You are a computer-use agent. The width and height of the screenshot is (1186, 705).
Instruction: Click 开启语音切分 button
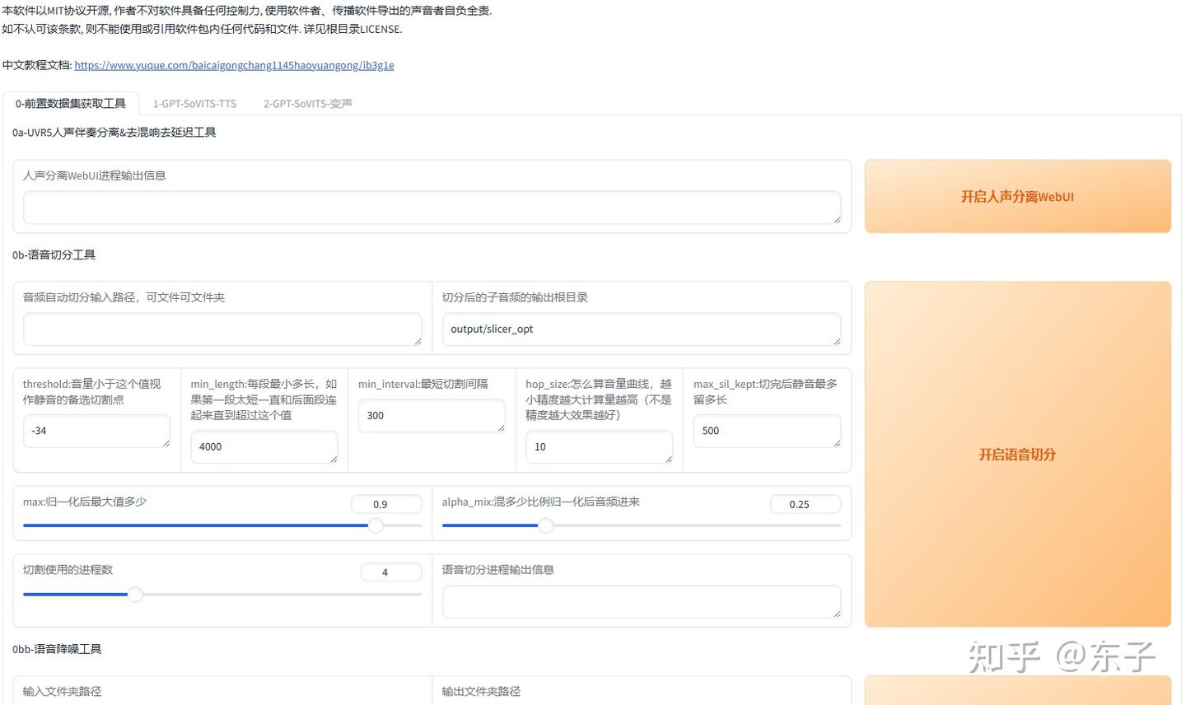click(x=1017, y=455)
